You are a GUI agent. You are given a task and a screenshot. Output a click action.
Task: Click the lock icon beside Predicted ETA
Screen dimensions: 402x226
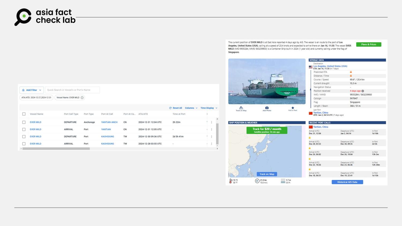[351, 72]
